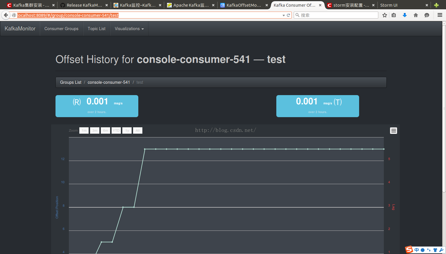The height and width of the screenshot is (254, 446).
Task: Open the bookmarks list icon
Action: coord(394,15)
